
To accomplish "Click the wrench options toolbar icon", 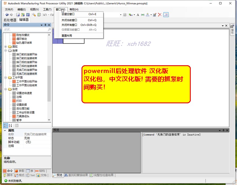I will point(34,15).
